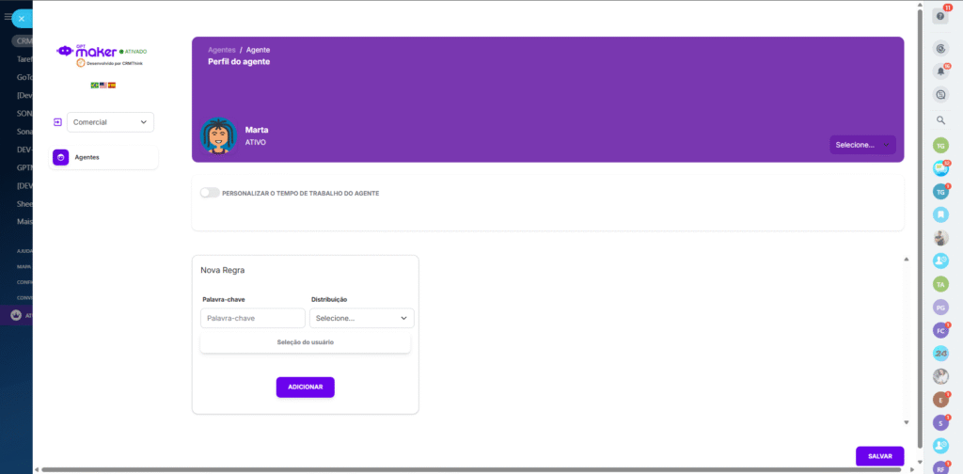
Task: Click the Agentes purple robot icon
Action: 61,158
